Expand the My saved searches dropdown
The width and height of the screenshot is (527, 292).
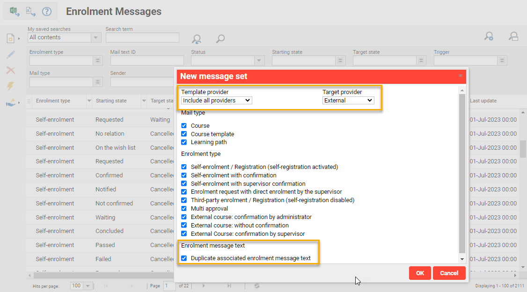point(96,37)
